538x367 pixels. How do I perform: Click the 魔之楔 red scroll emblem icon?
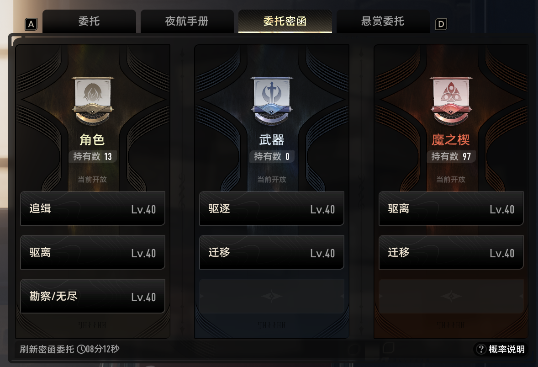[x=451, y=101]
